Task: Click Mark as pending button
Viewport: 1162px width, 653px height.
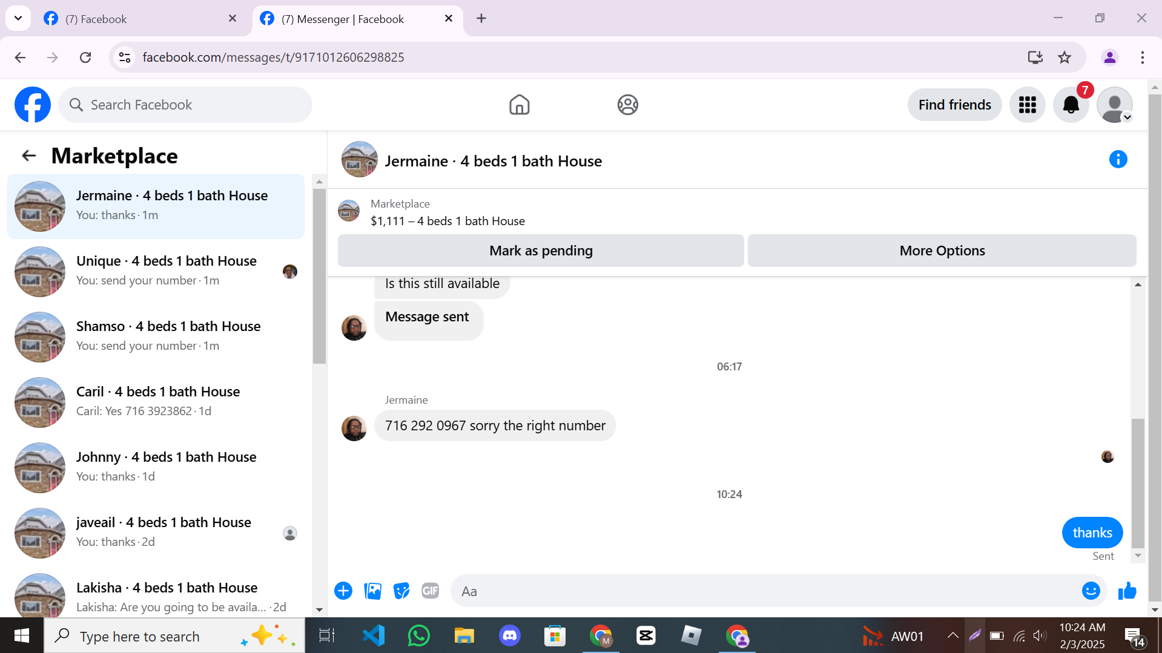Action: click(x=541, y=251)
